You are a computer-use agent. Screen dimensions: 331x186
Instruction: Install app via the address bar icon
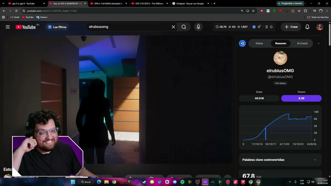tap(248, 11)
